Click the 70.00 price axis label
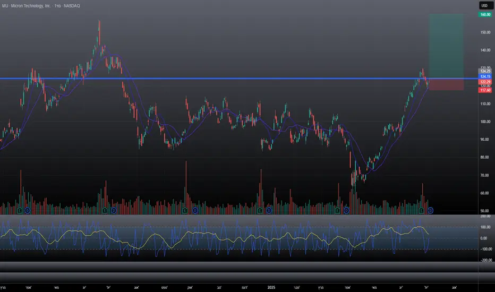This screenshot has height=292, width=495. click(x=485, y=175)
